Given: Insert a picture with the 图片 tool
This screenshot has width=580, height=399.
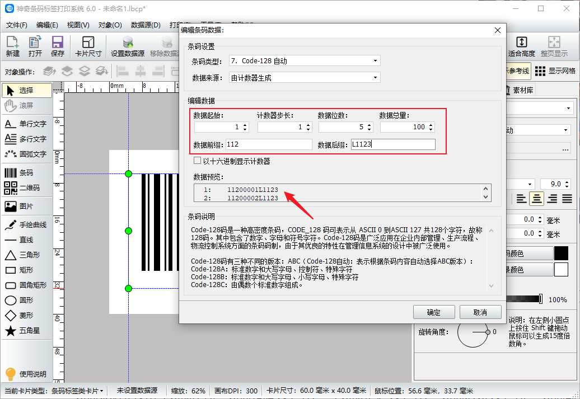Looking at the screenshot, I should [x=27, y=206].
